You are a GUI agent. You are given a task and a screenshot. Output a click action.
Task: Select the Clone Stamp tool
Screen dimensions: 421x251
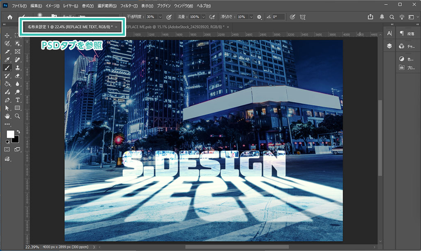click(x=18, y=68)
